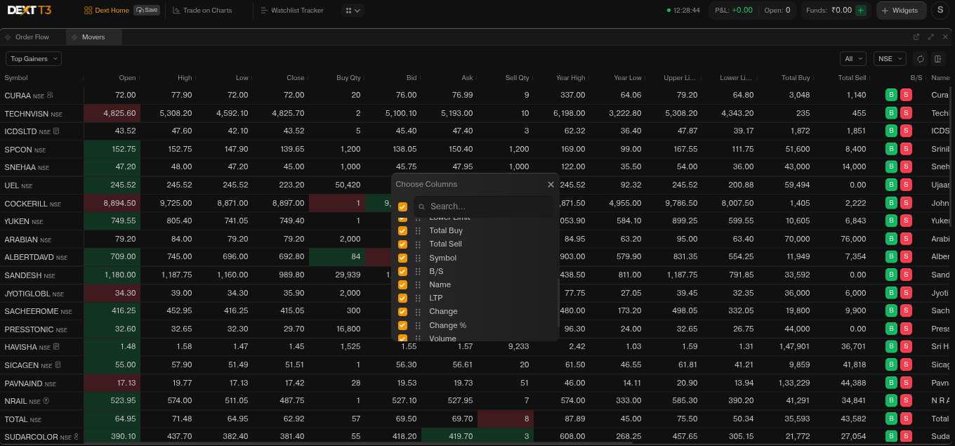The height and width of the screenshot is (446, 955).
Task: Click the green add funds plus icon
Action: point(861,11)
